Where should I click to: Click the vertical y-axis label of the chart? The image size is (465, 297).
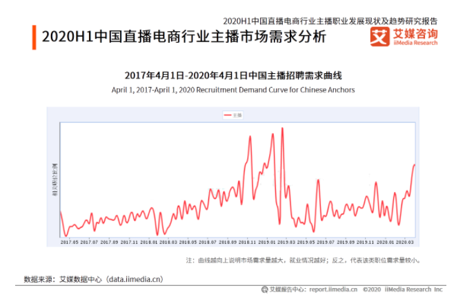pyautogui.click(x=55, y=181)
